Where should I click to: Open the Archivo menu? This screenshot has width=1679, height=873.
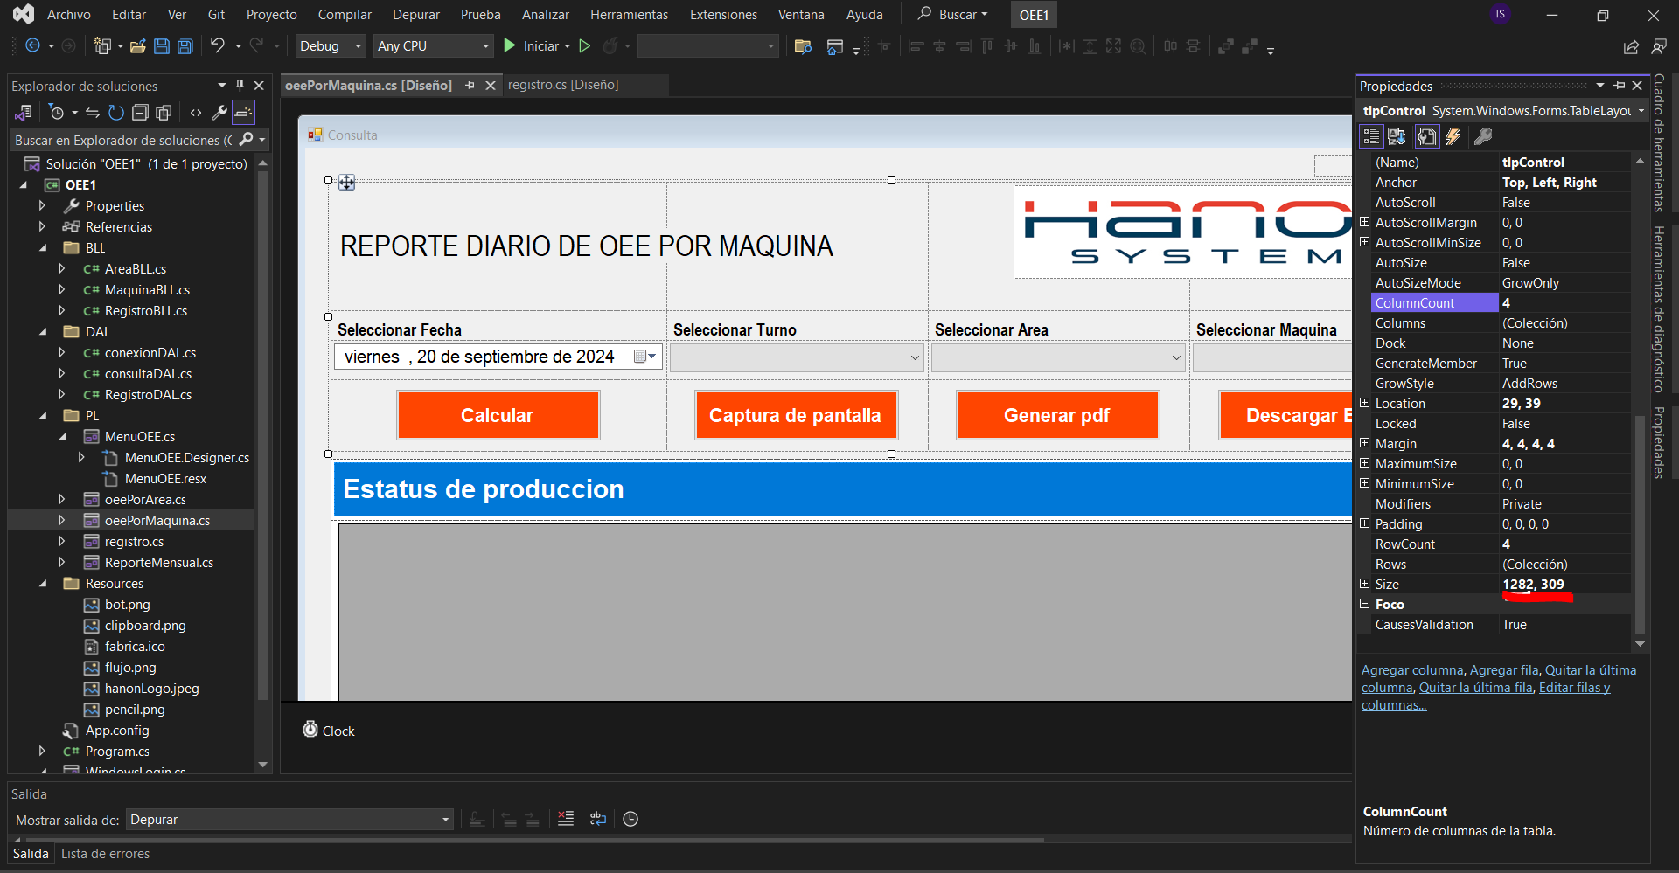68,15
